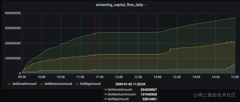The width and height of the screenshot is (240, 102).
Task: Click the 14:30 x-axis time label
Action: coord(216,77)
